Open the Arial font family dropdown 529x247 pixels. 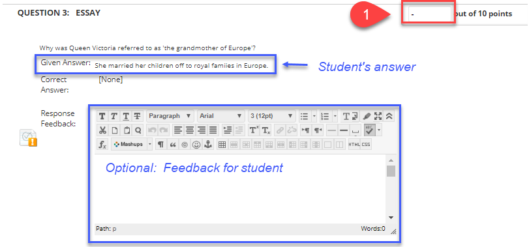point(221,116)
